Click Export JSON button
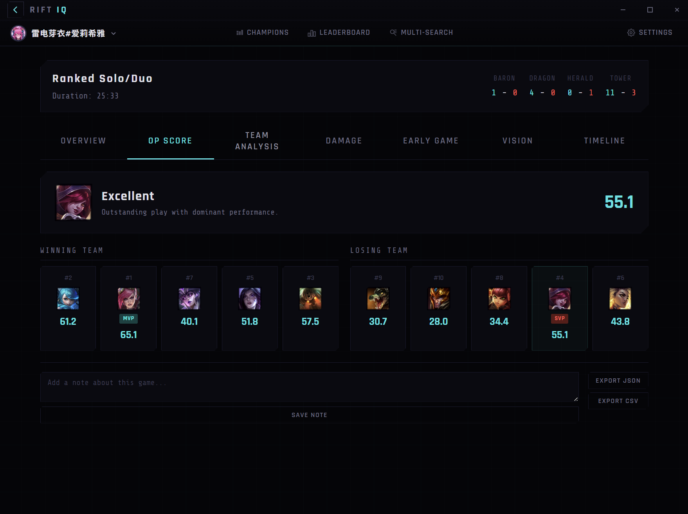Screen dimensions: 688x514 point(618,381)
